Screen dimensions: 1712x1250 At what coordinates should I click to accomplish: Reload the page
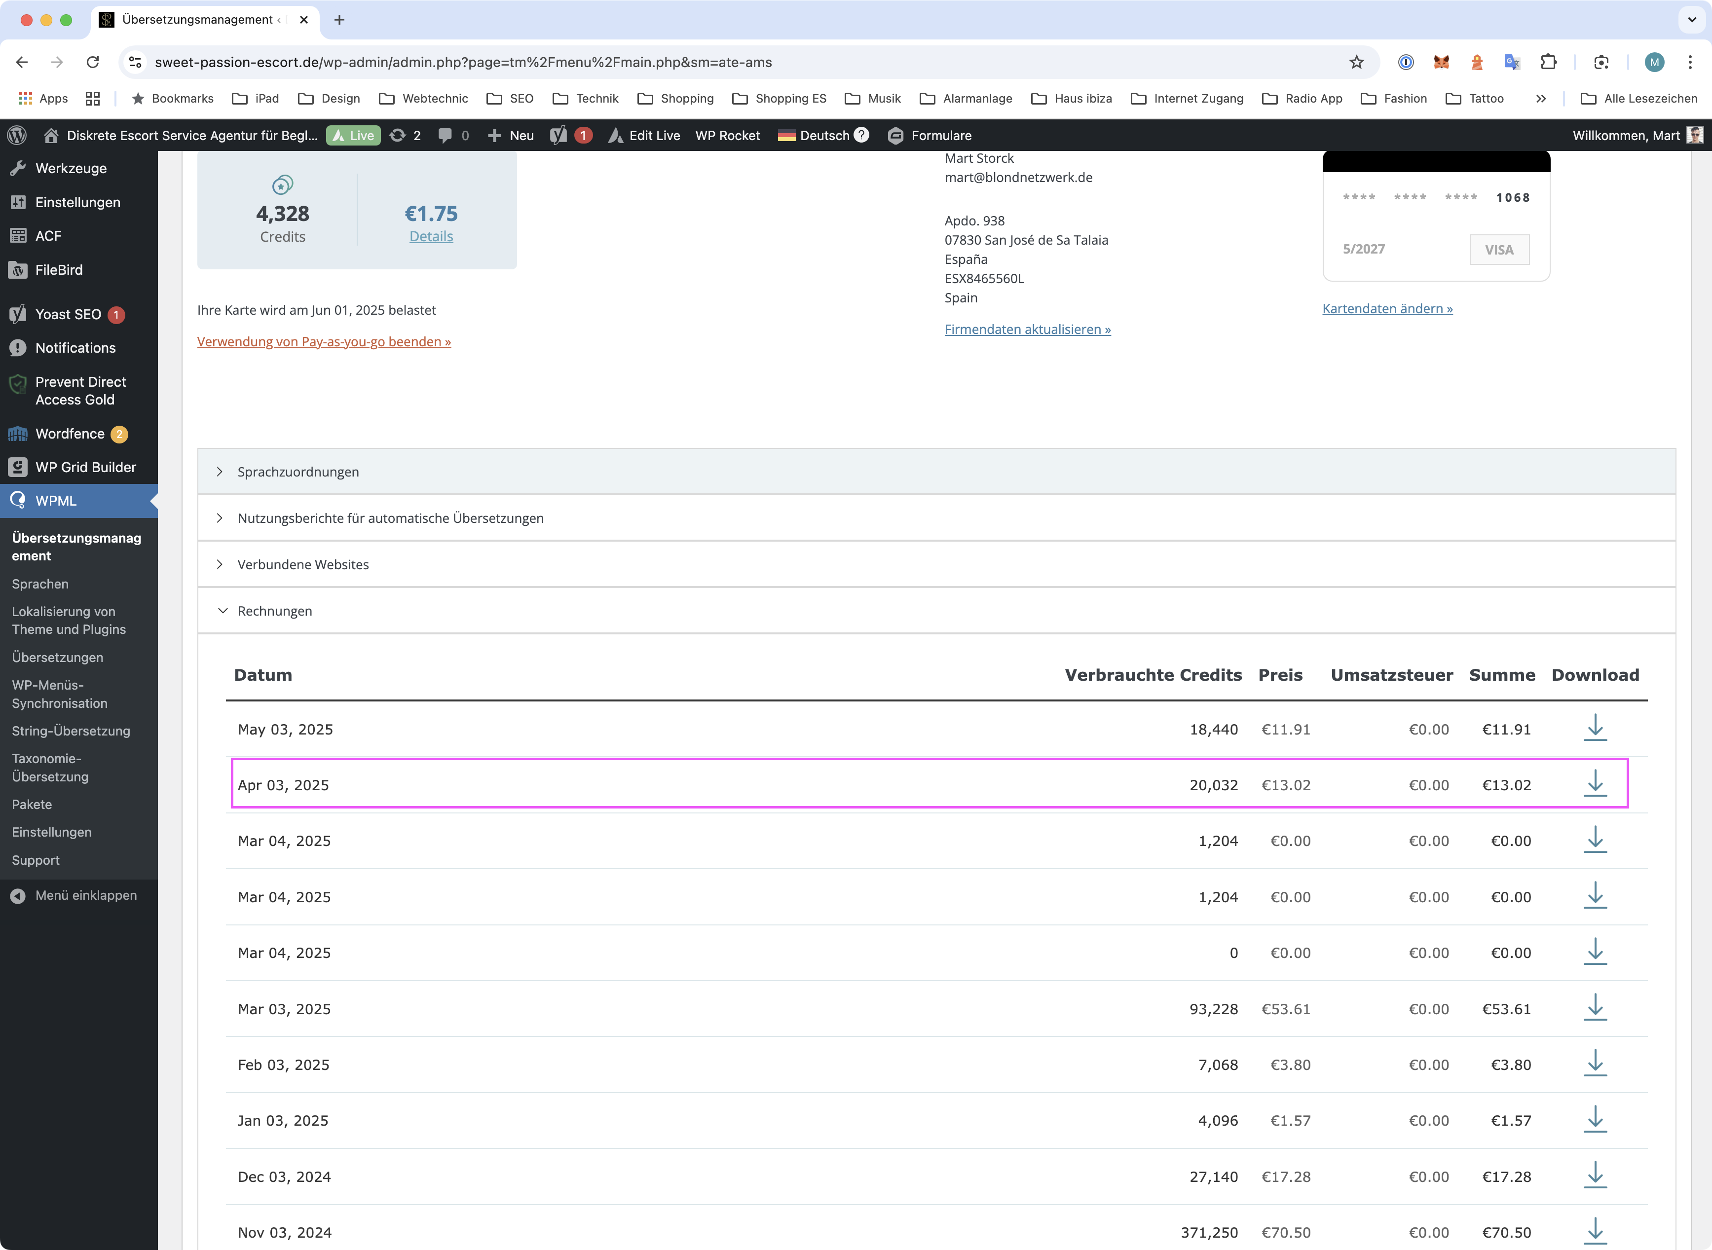[x=92, y=62]
